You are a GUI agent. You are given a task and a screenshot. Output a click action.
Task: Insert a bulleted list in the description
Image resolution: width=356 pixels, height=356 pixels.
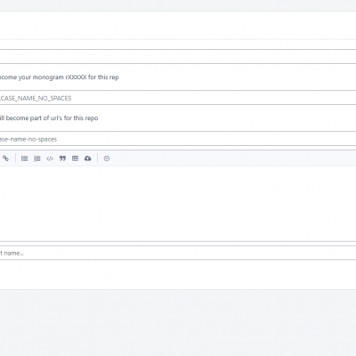click(x=24, y=158)
